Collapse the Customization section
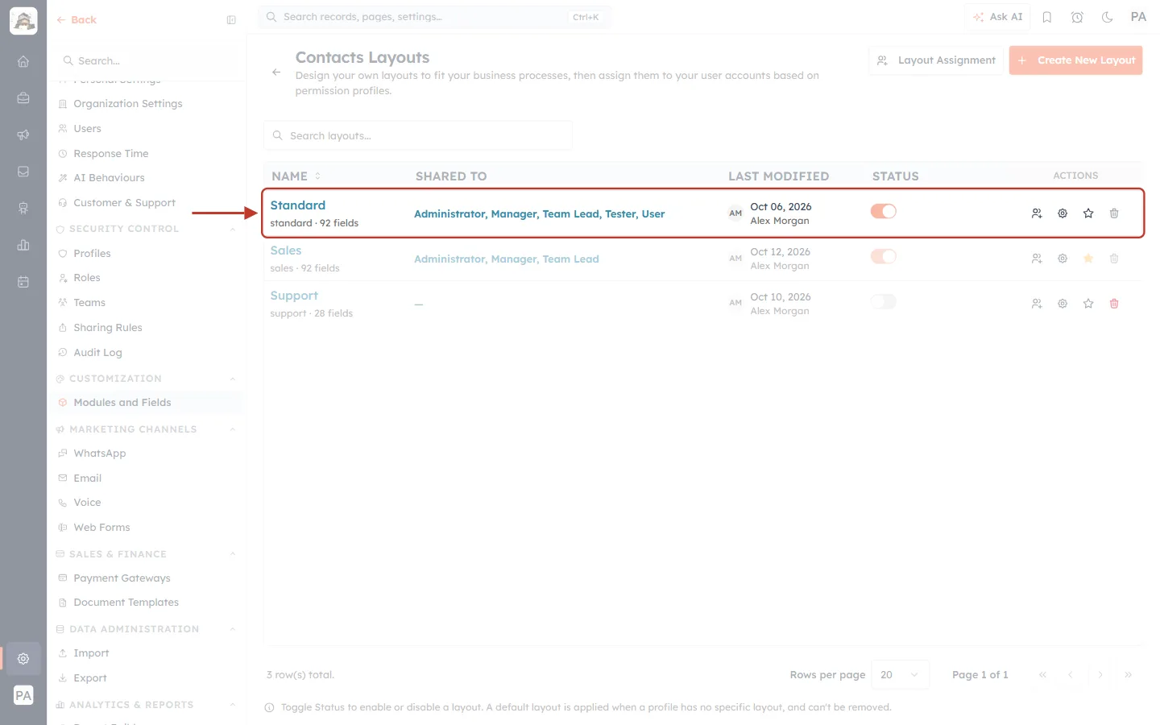 click(x=233, y=379)
